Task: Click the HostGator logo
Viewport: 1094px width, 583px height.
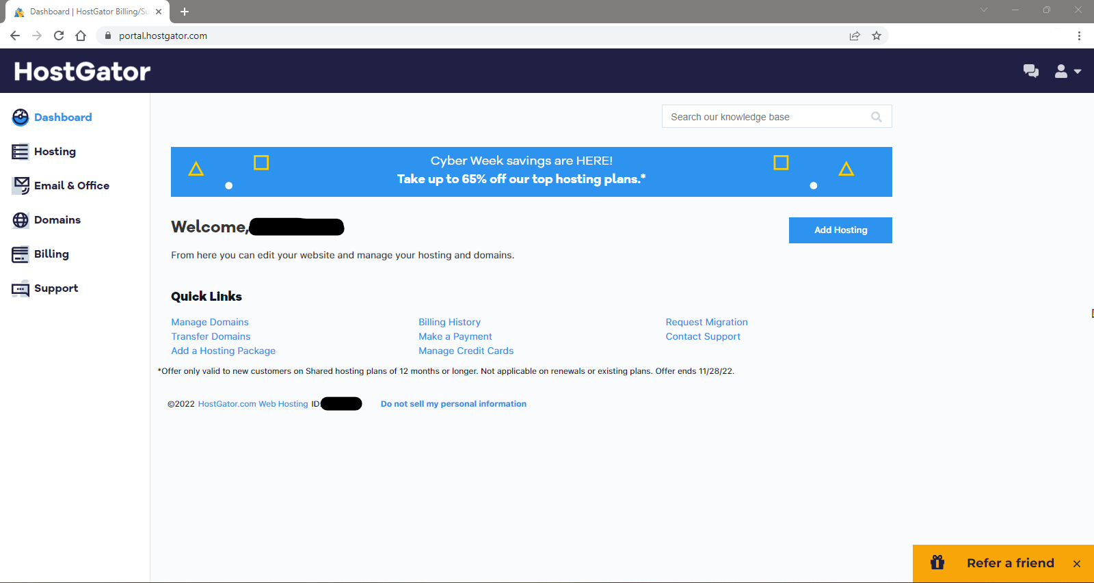Action: coord(82,71)
